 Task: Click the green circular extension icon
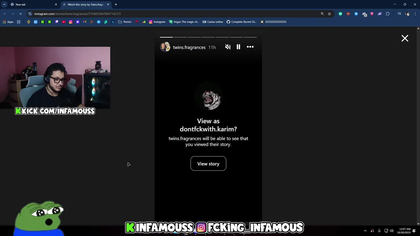click(340, 14)
